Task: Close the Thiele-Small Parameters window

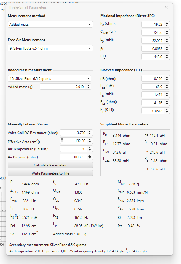Action: click(x=166, y=7)
